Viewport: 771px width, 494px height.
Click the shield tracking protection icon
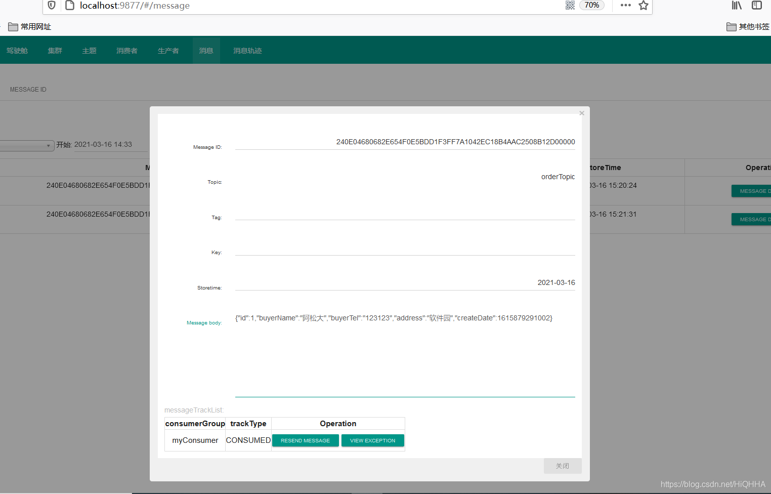pos(52,5)
